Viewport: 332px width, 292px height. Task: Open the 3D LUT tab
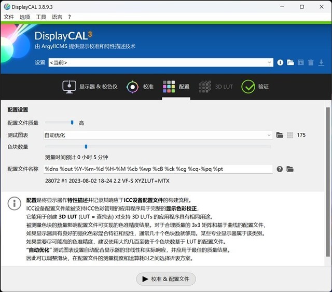(216, 87)
